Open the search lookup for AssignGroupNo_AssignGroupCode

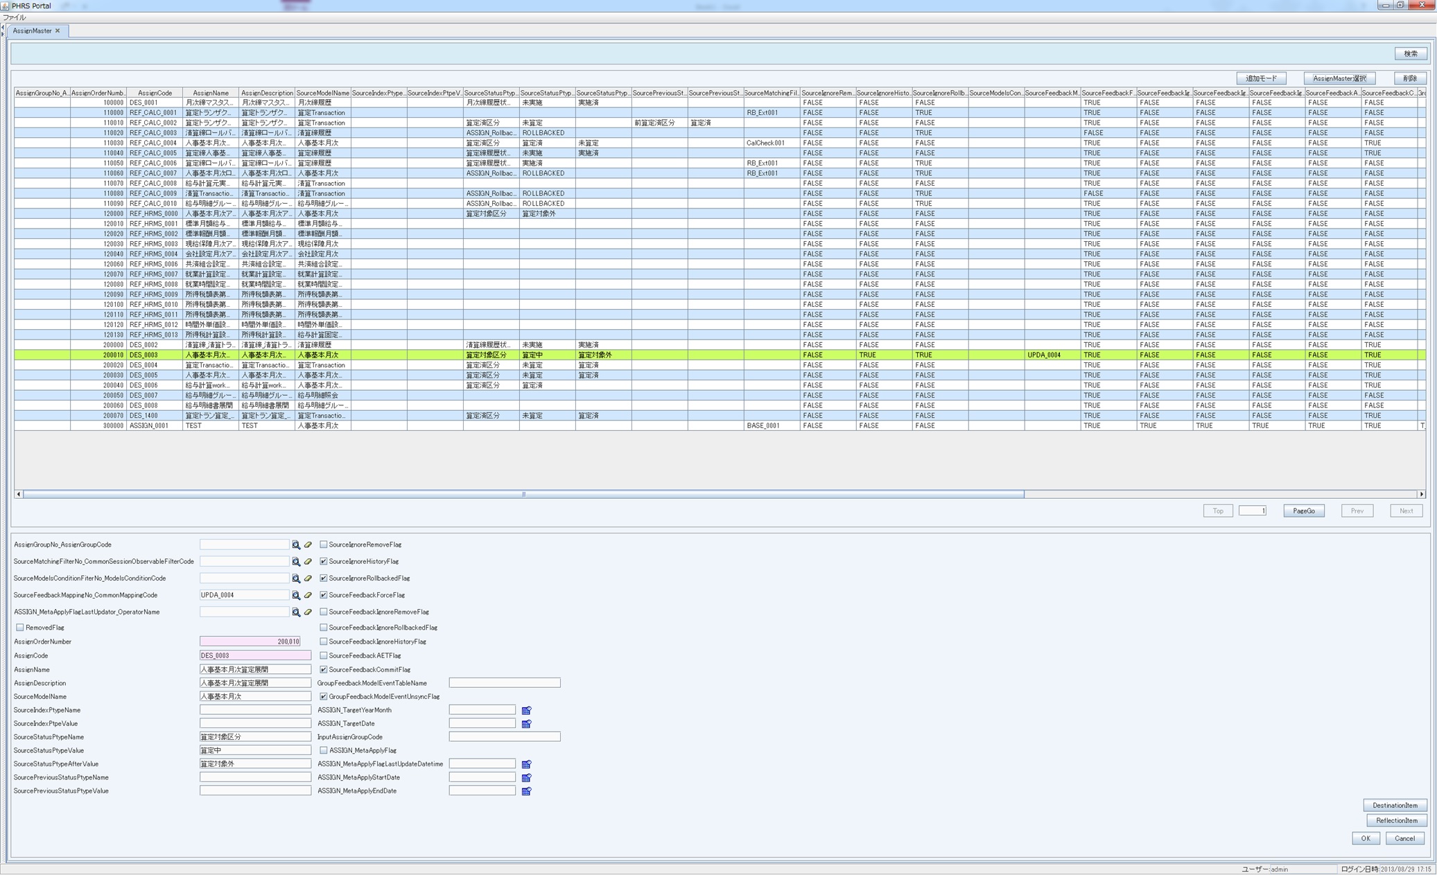pos(296,545)
